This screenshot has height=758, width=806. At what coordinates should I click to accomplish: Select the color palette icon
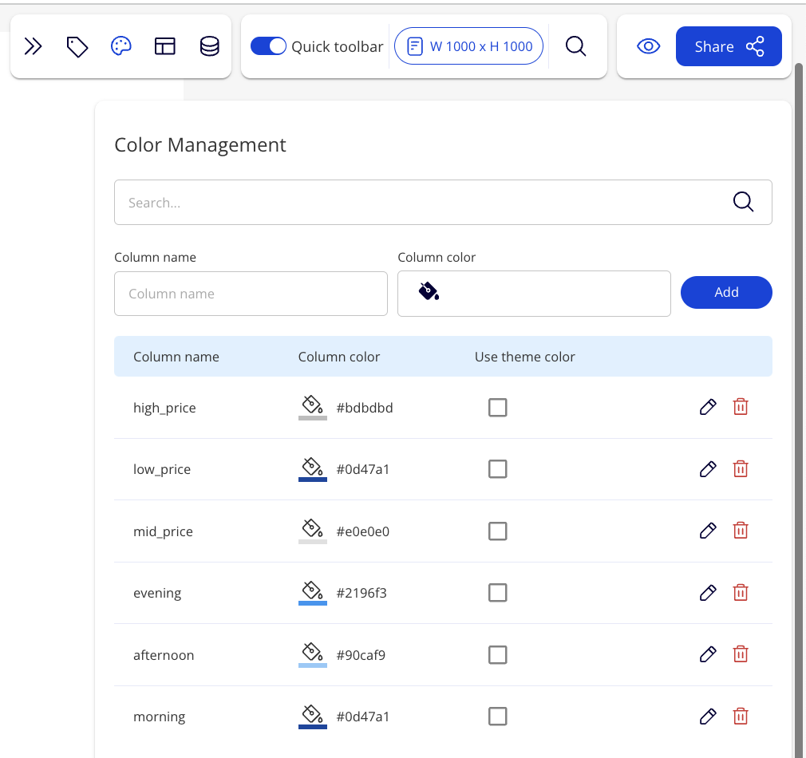pos(121,47)
